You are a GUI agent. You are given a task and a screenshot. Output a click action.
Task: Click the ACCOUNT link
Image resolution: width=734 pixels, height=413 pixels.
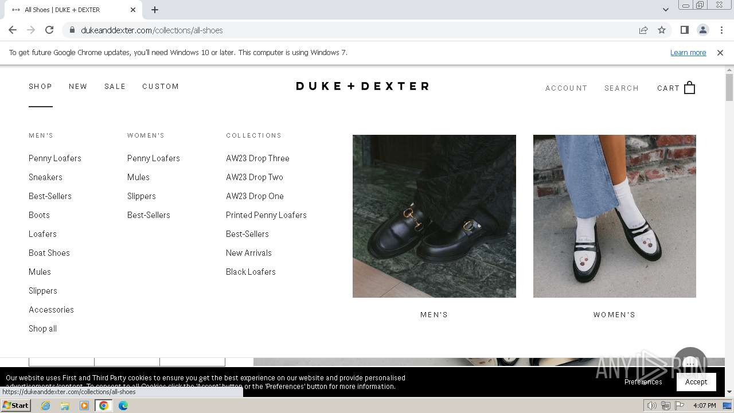pyautogui.click(x=567, y=88)
